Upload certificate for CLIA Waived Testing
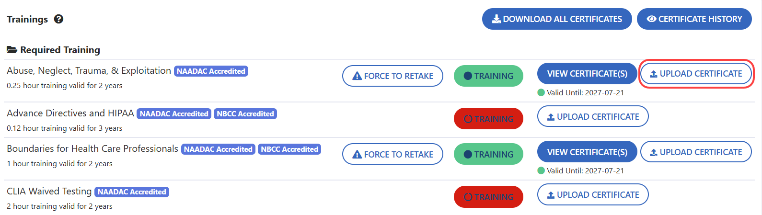Image resolution: width=762 pixels, height=215 pixels. coord(593,195)
